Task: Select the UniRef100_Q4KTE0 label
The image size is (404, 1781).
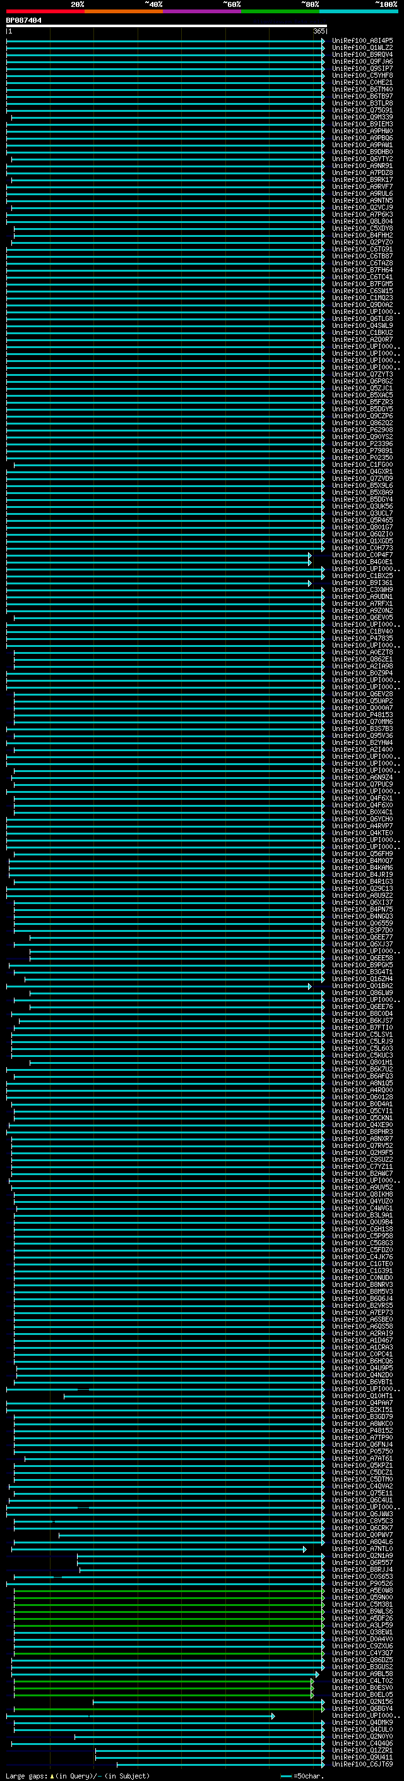Action: coord(362,833)
